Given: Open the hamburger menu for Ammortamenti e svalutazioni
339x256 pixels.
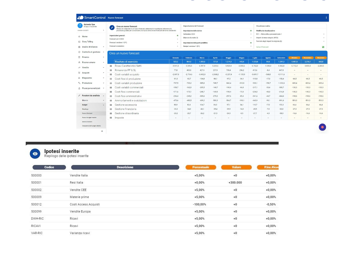Looking at the screenshot, I should (x=111, y=100).
